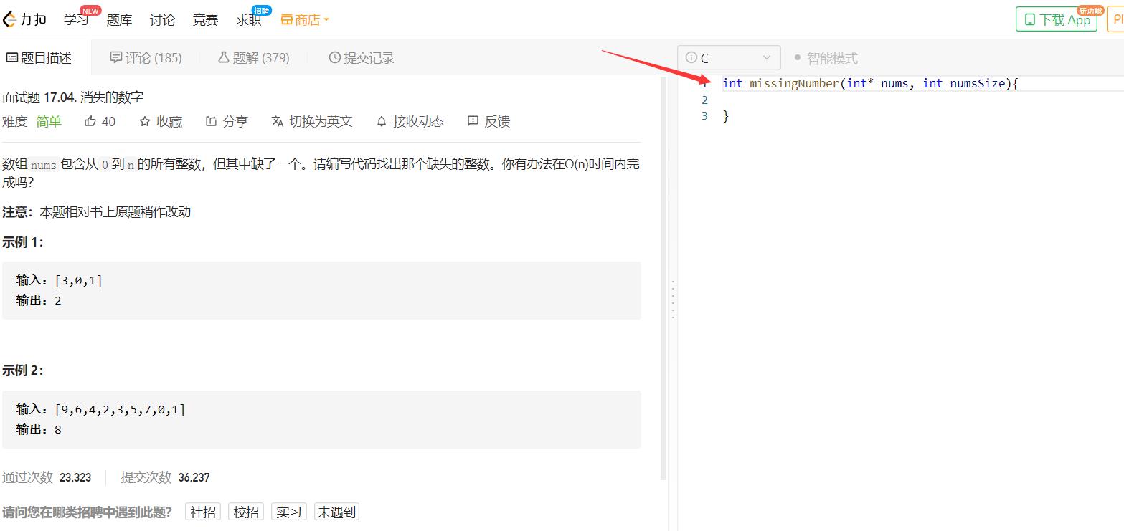
Task: Click the 下载 App button
Action: tap(1057, 19)
